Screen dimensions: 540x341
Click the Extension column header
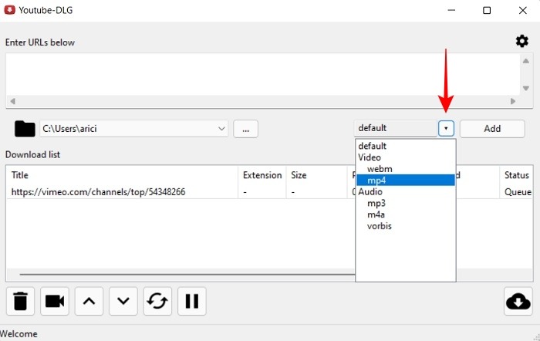click(x=262, y=175)
